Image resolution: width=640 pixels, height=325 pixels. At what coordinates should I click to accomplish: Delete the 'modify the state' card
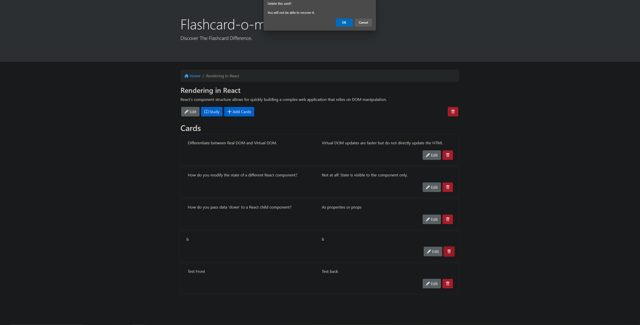pyautogui.click(x=448, y=187)
